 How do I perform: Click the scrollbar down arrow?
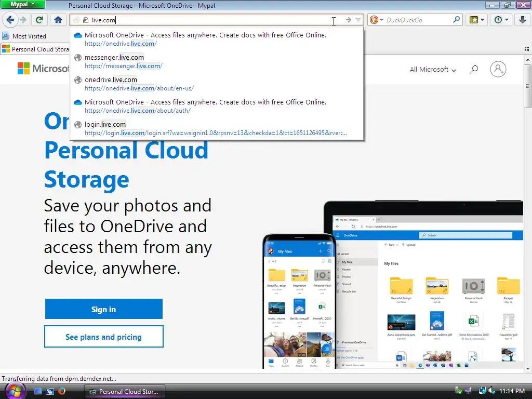tap(527, 368)
